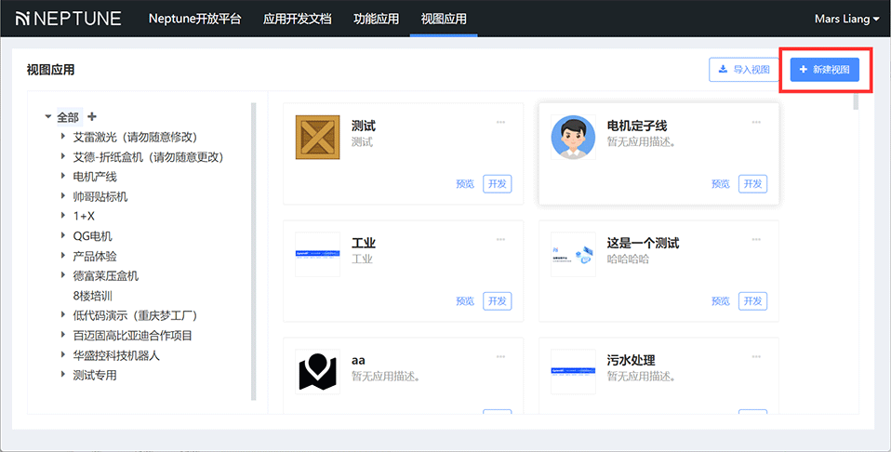Click the Neptune logo in header
Screen dimensions: 891x452
(x=68, y=19)
